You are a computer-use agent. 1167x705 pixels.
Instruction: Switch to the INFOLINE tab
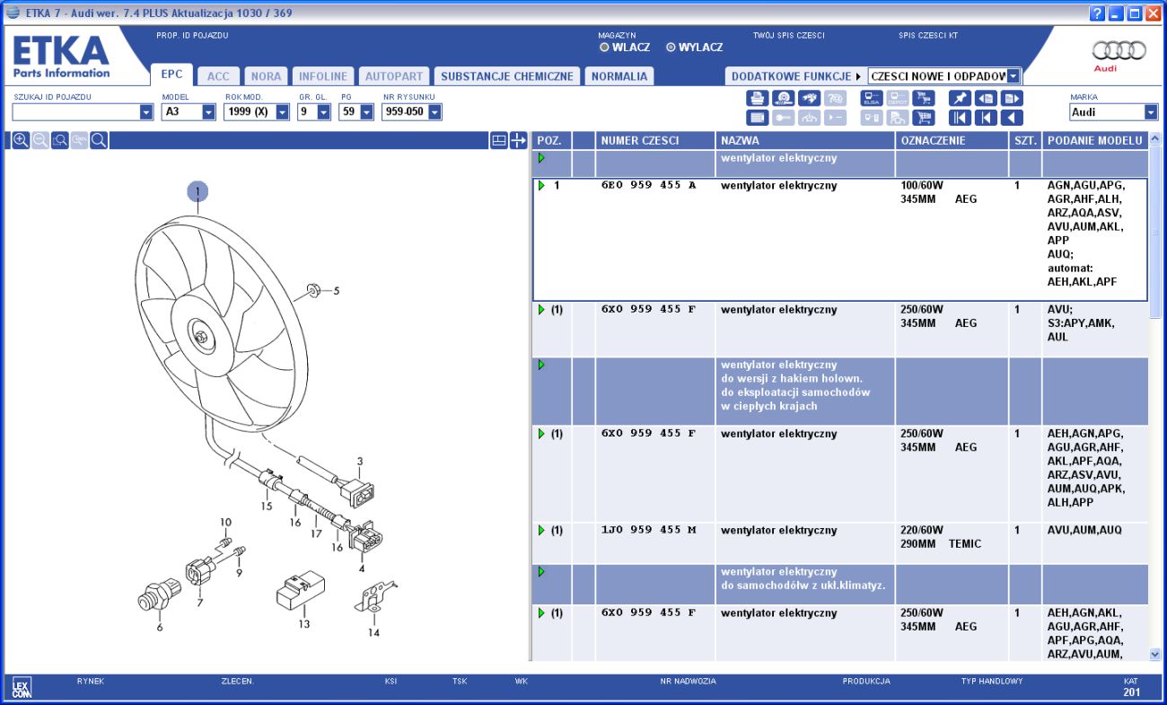323,76
